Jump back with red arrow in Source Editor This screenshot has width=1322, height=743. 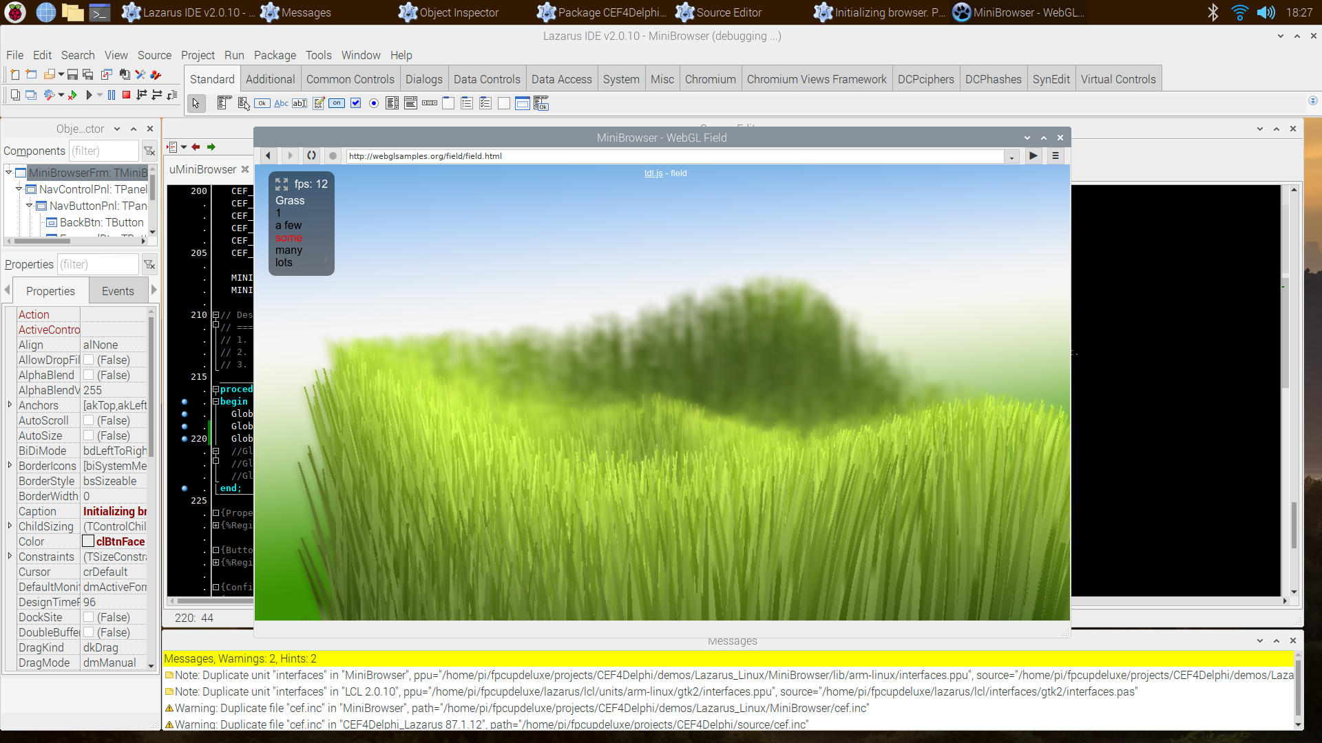[x=196, y=147]
